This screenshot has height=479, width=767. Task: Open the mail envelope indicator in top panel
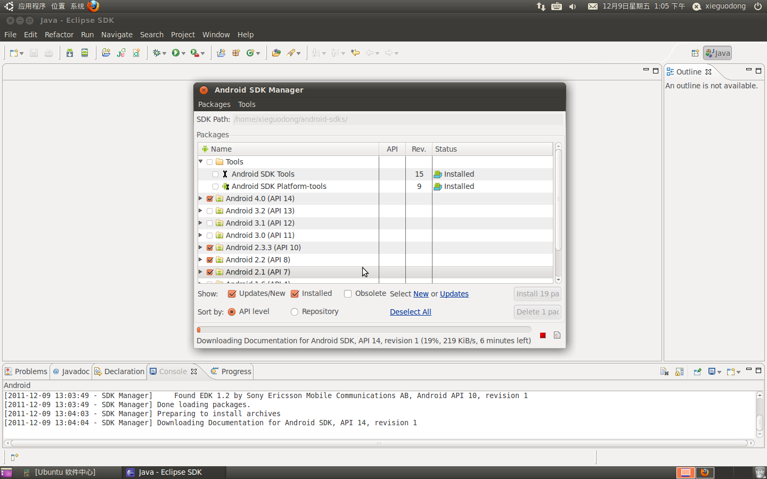pyautogui.click(x=593, y=6)
